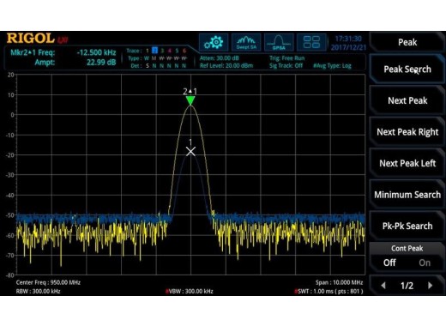Click the Trace row label
This screenshot has width=446, height=326.
(x=134, y=51)
